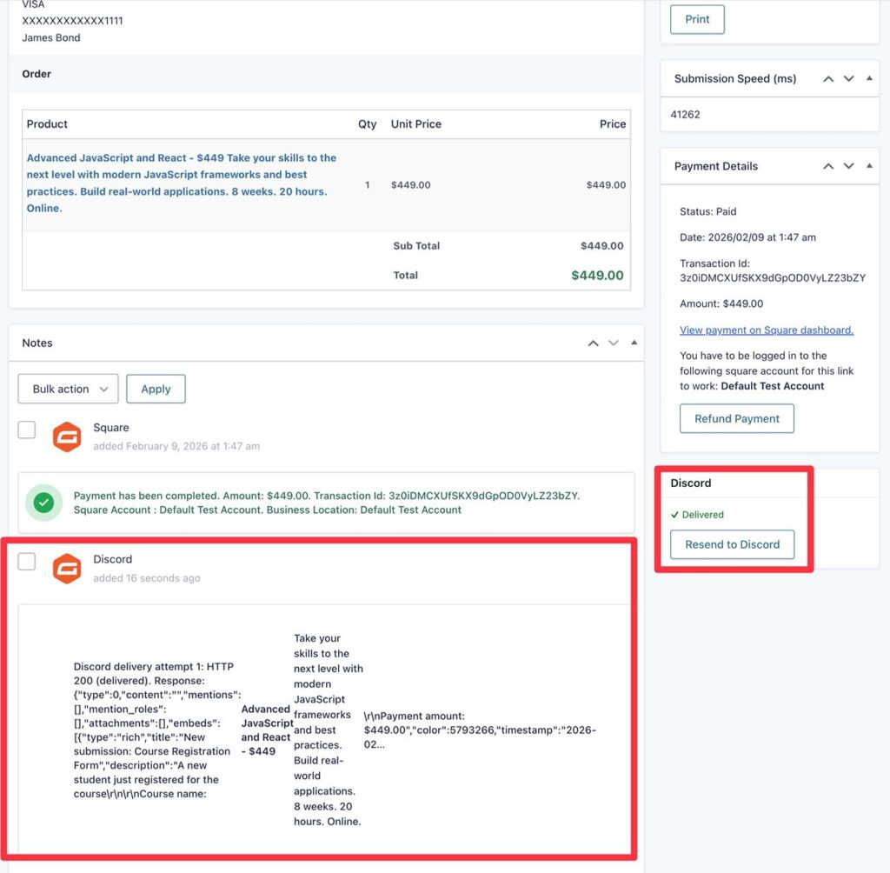
Task: Click 'added February 9, 2026 at 1:47 am' timestamp
Action: [176, 446]
